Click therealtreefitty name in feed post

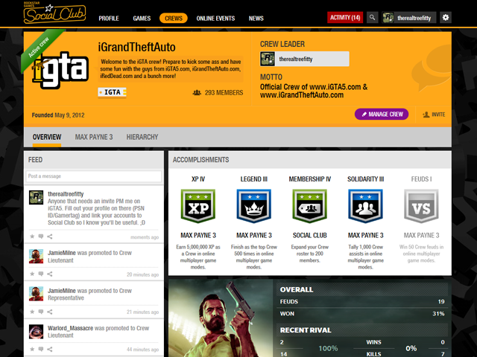[x=66, y=194]
